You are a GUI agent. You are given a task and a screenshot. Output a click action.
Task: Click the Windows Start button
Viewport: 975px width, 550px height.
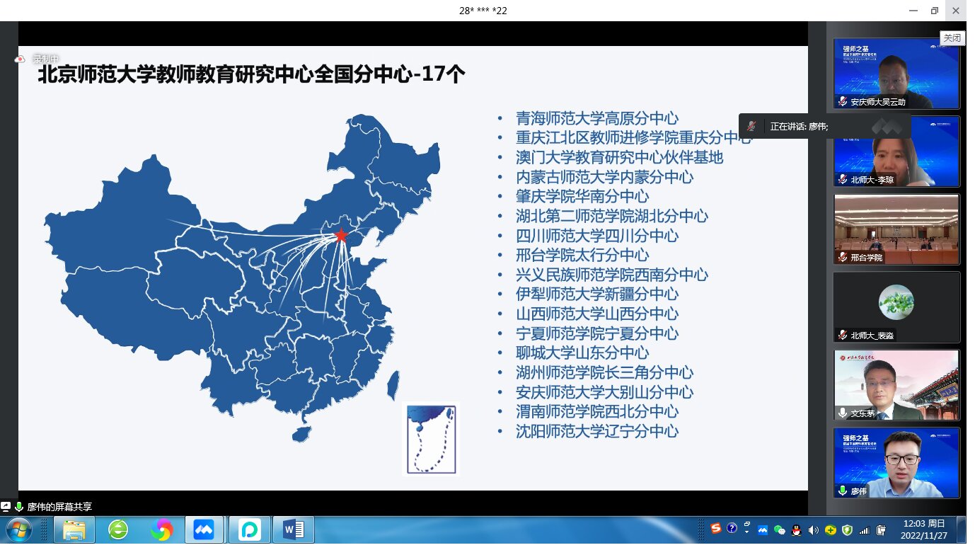[x=18, y=529]
